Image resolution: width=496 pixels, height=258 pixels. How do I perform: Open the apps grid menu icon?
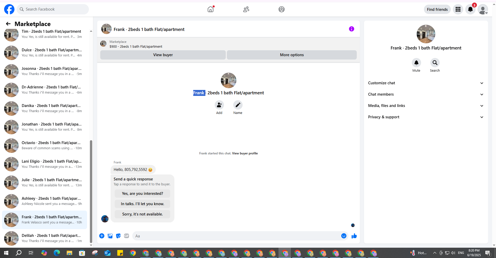point(458,9)
